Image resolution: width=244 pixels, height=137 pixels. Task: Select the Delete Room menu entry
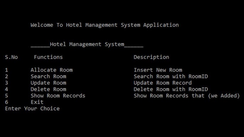[x=48, y=89]
